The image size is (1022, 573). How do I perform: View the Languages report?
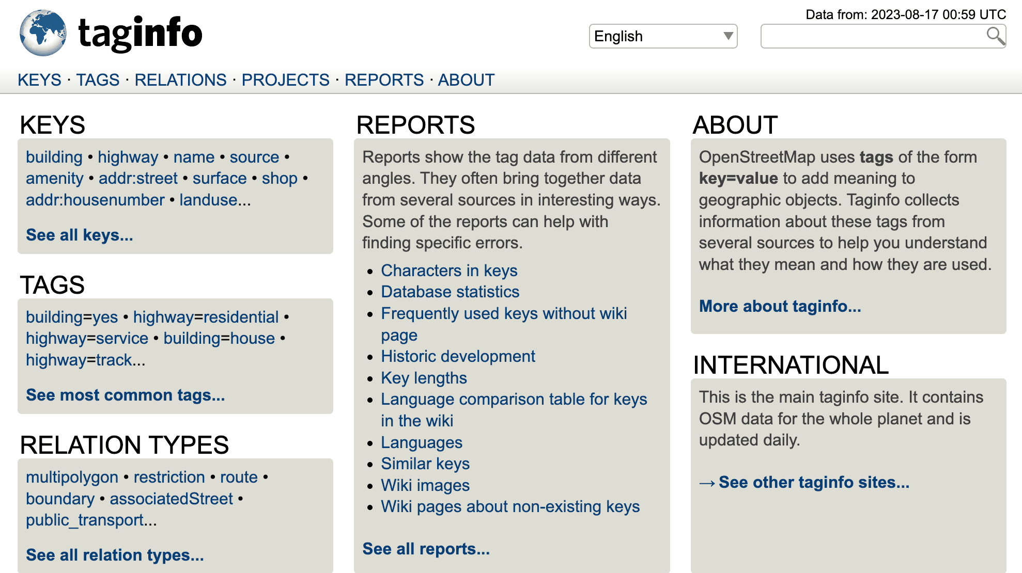(422, 442)
